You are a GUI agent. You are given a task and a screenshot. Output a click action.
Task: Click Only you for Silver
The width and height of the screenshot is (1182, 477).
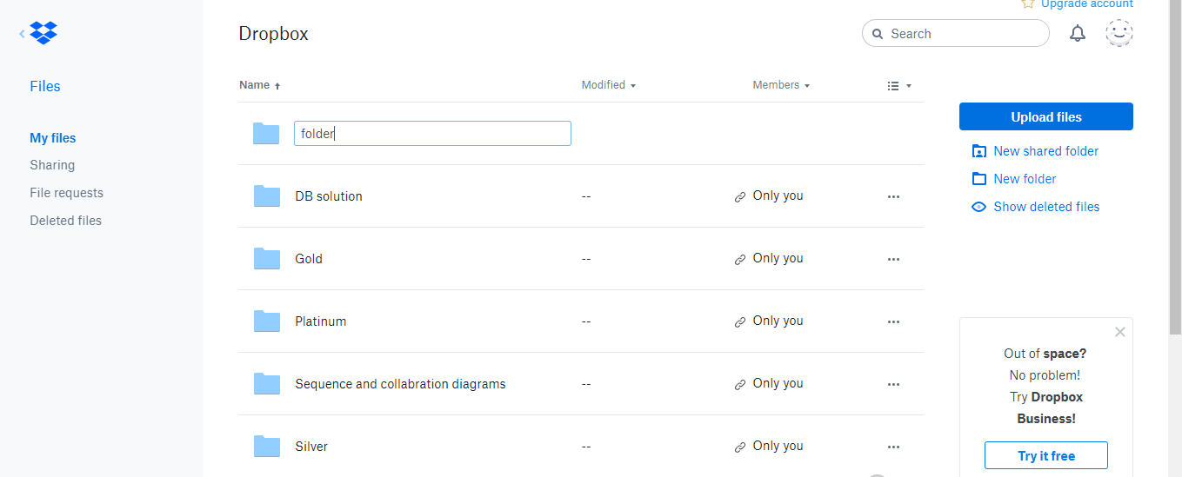pos(778,446)
